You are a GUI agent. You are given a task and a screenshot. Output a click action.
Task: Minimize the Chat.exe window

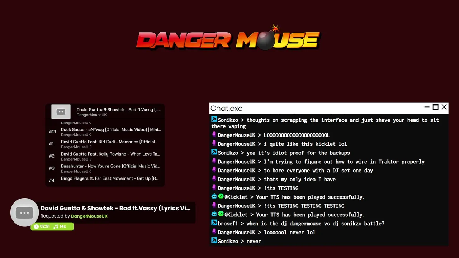coord(427,107)
